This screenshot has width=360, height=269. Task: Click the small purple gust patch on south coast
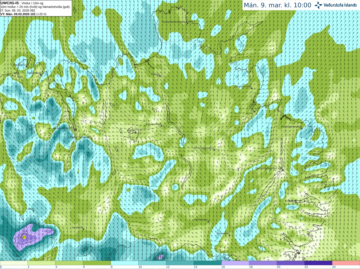click(x=160, y=257)
